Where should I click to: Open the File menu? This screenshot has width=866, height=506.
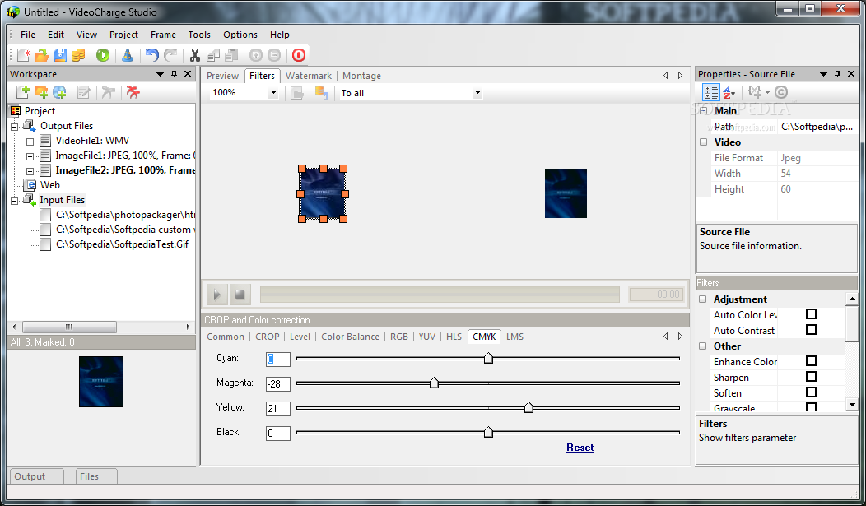pyautogui.click(x=28, y=35)
